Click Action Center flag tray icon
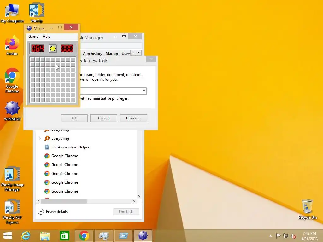Screen dimensions: 323x242 click(278, 236)
